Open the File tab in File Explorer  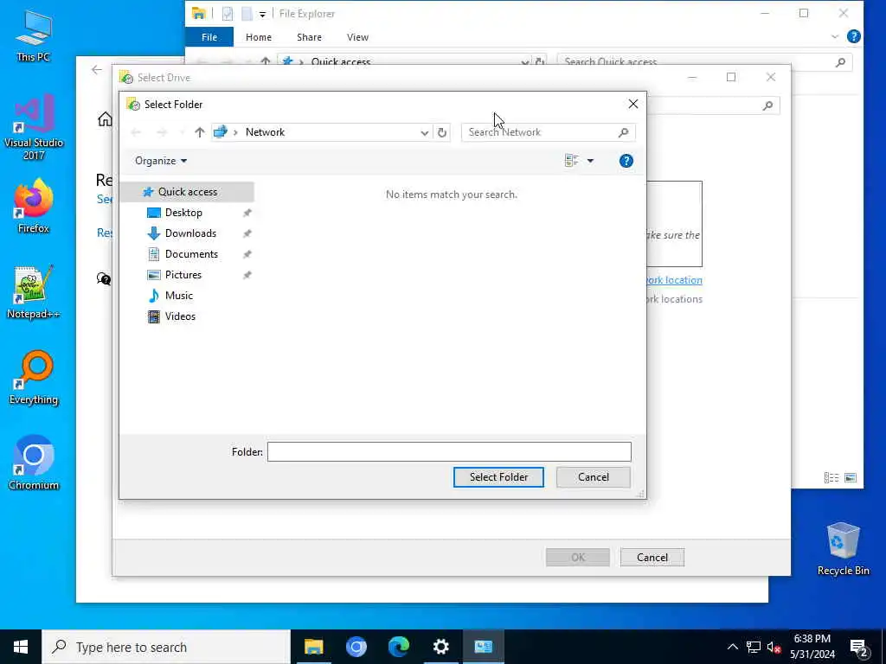point(209,37)
